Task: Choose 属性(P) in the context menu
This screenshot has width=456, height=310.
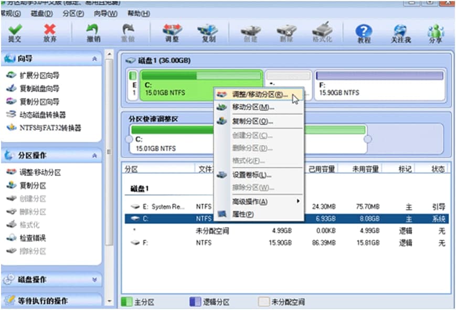Action: [x=259, y=214]
